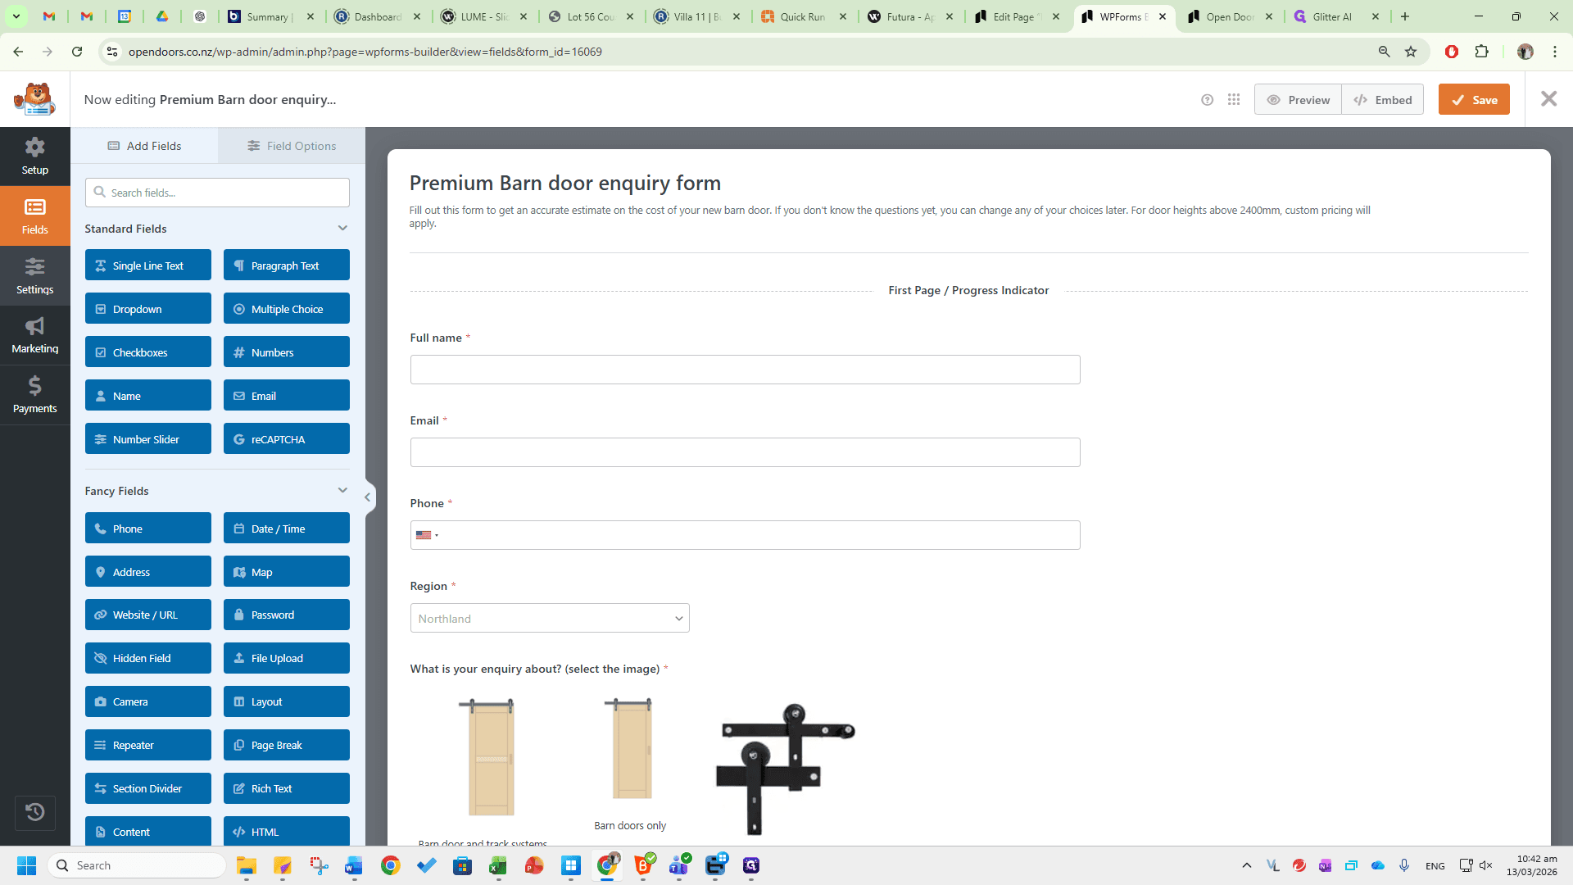Viewport: 1573px width, 885px height.
Task: Open the Region dropdown showing Northland
Action: tap(550, 619)
